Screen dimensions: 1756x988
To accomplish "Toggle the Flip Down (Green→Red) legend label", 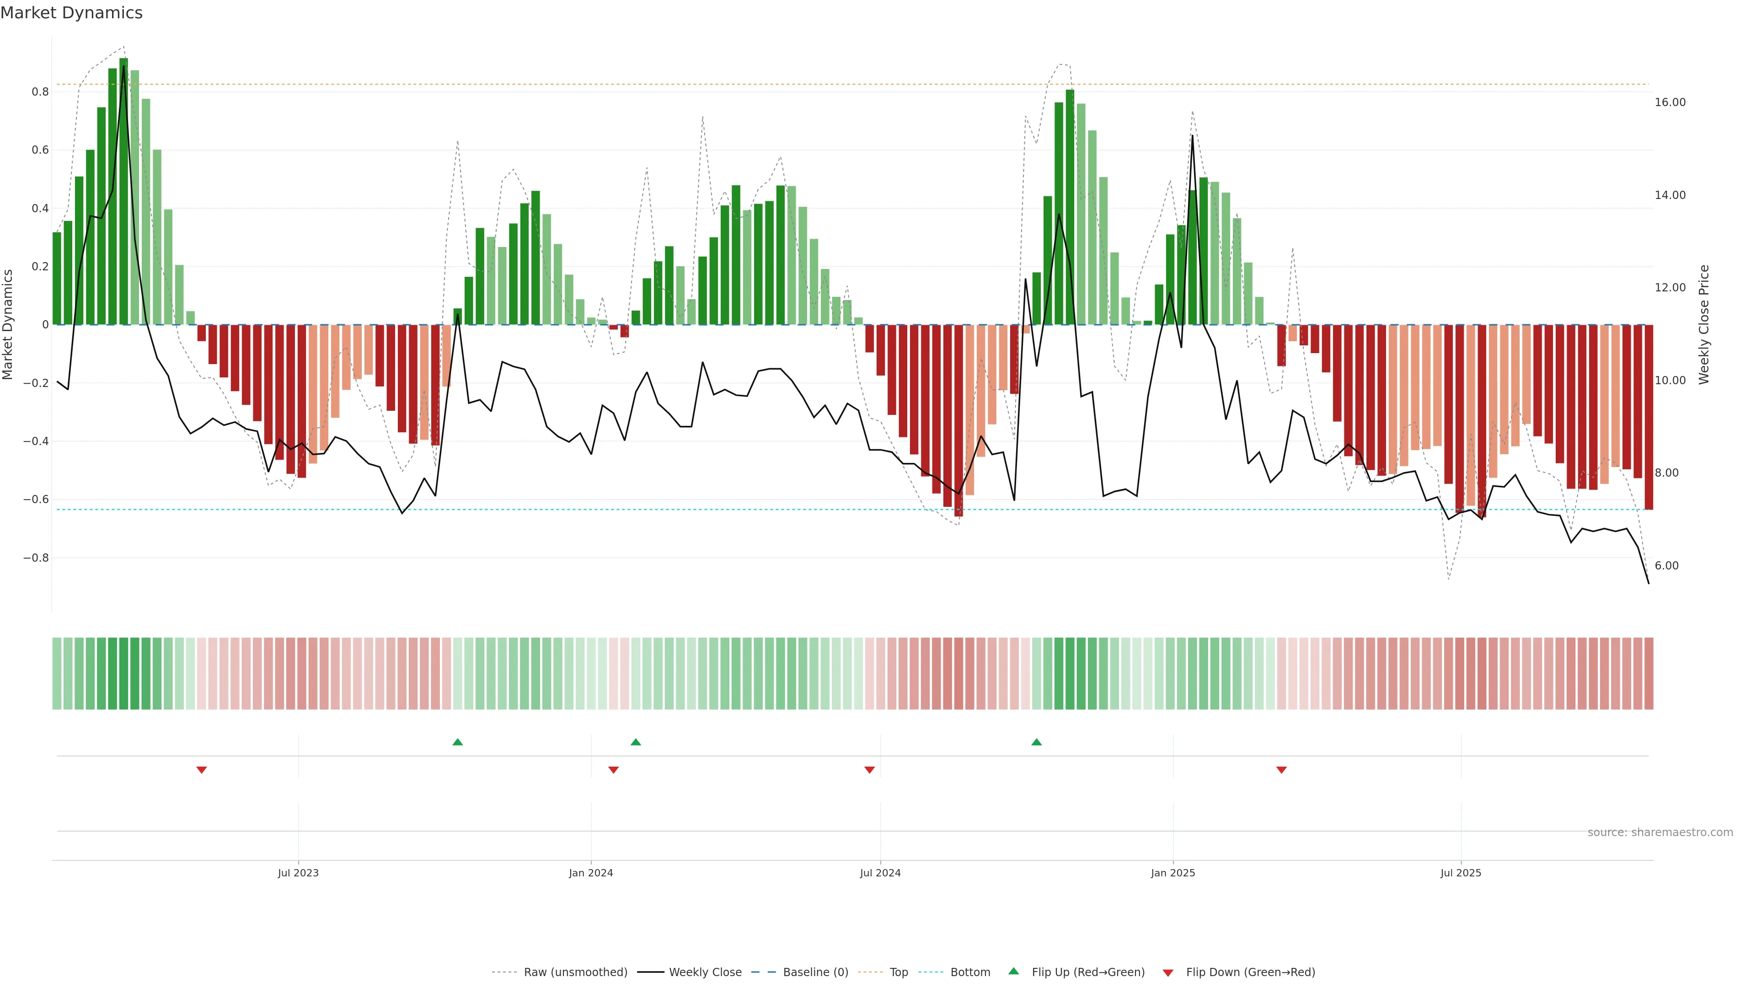I will click(x=1250, y=972).
